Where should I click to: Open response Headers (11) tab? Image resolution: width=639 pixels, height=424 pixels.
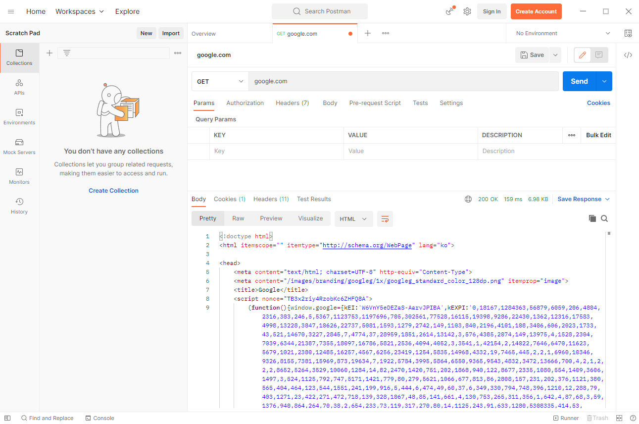click(271, 199)
